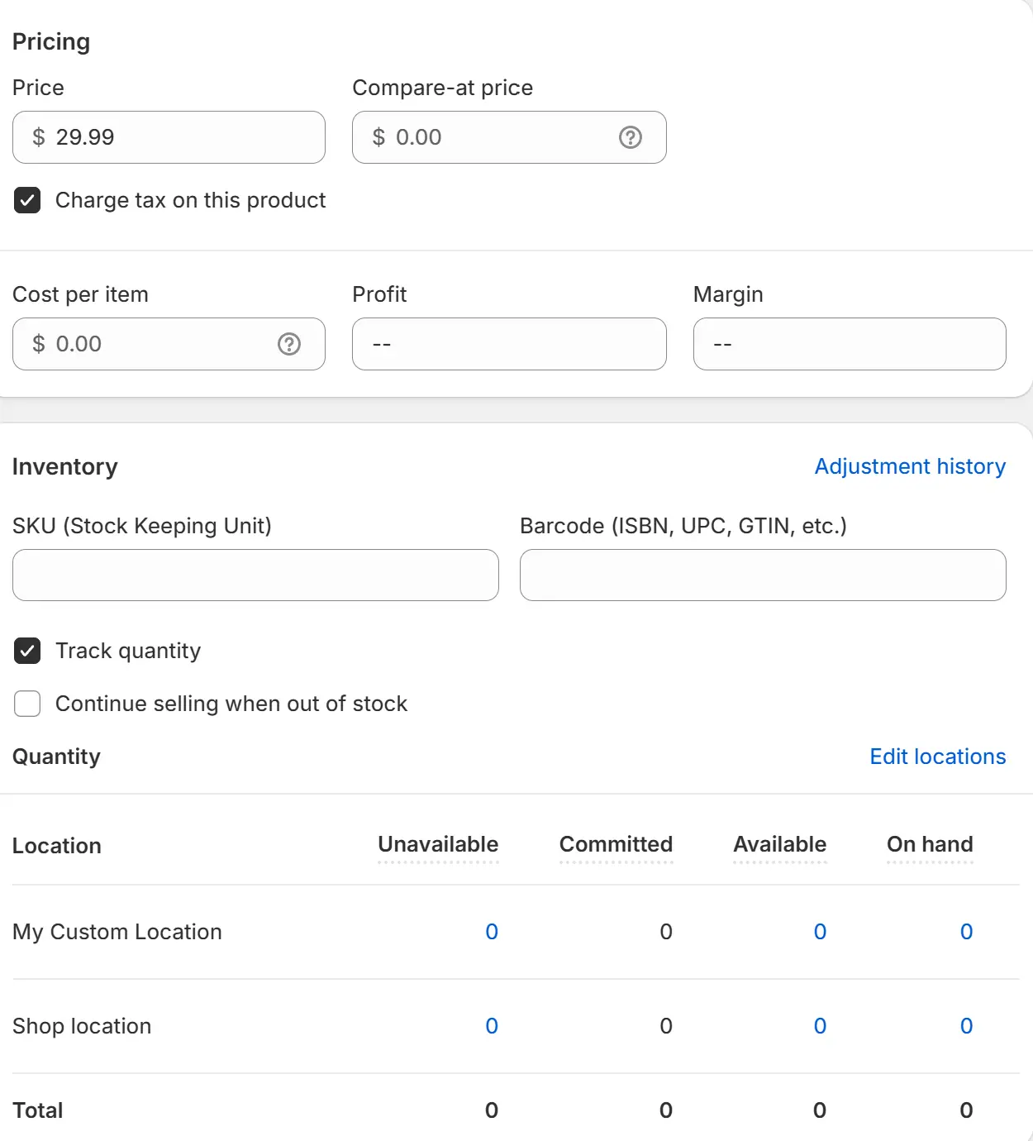Click the Inventory section heading
Viewport: 1033px width, 1141px height.
[65, 467]
